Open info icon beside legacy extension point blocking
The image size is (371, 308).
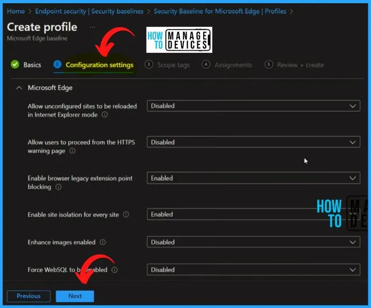(58, 187)
